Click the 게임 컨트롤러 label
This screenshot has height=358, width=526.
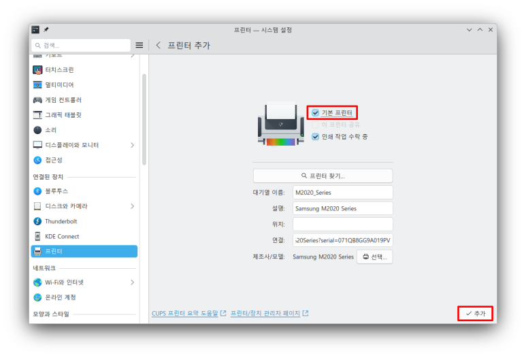[x=63, y=100]
